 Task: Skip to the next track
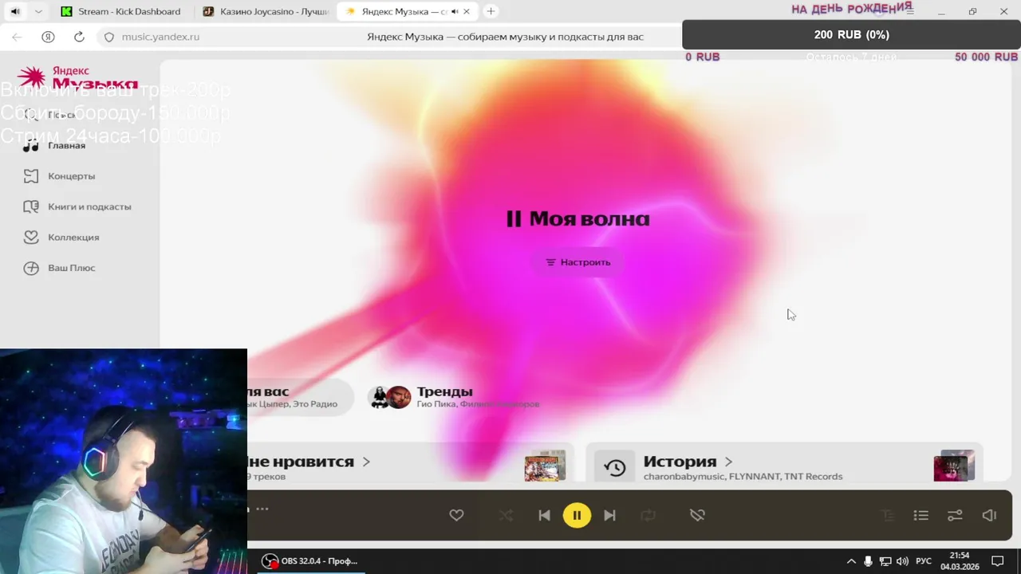tap(609, 515)
